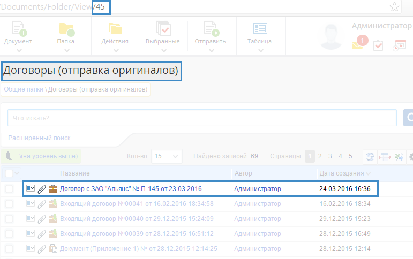Viewport: 413px width, 259px height.
Task: Open Входящий договор №00040 link
Action: tap(137, 219)
